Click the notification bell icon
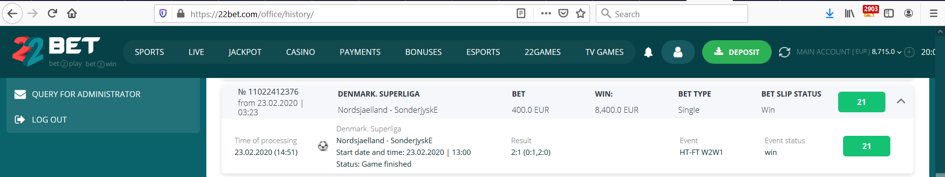The width and height of the screenshot is (945, 177). [x=648, y=52]
